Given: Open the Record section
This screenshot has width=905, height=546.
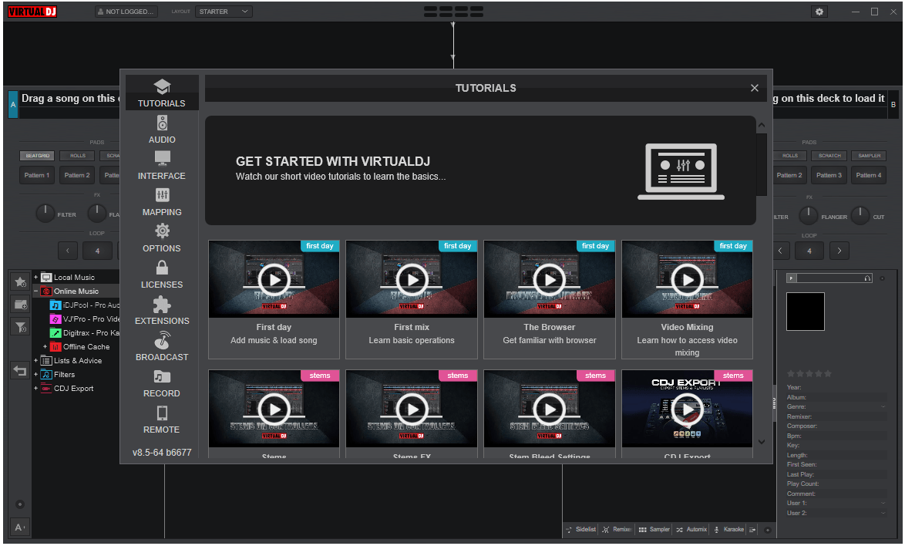Looking at the screenshot, I should tap(162, 383).
